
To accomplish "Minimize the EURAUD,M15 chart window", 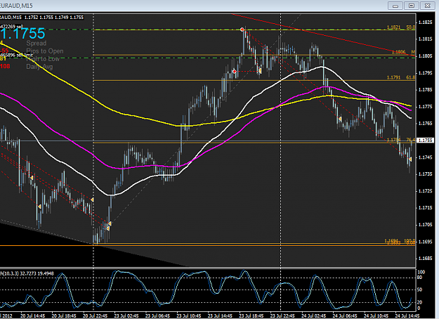I will coord(395,6).
